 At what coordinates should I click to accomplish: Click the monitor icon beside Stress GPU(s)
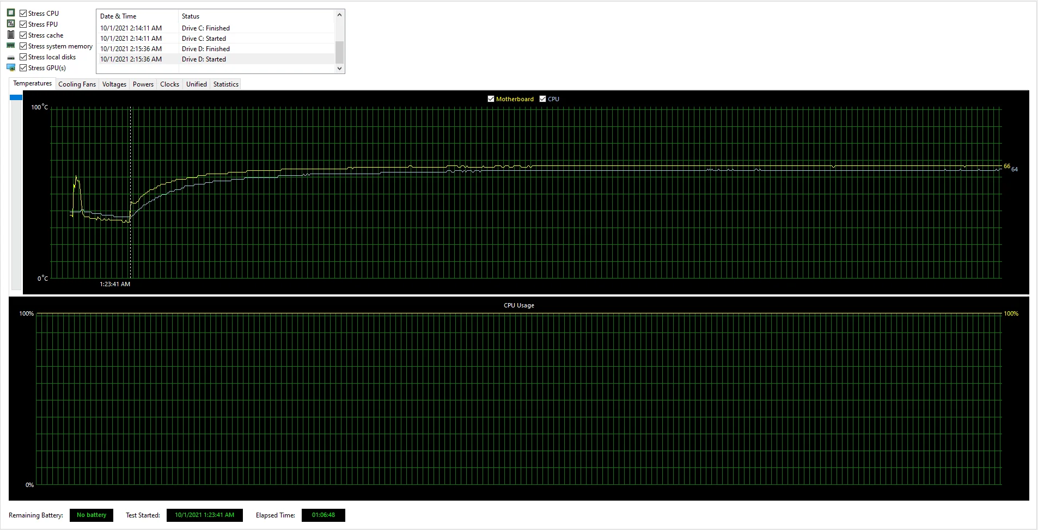tap(11, 67)
